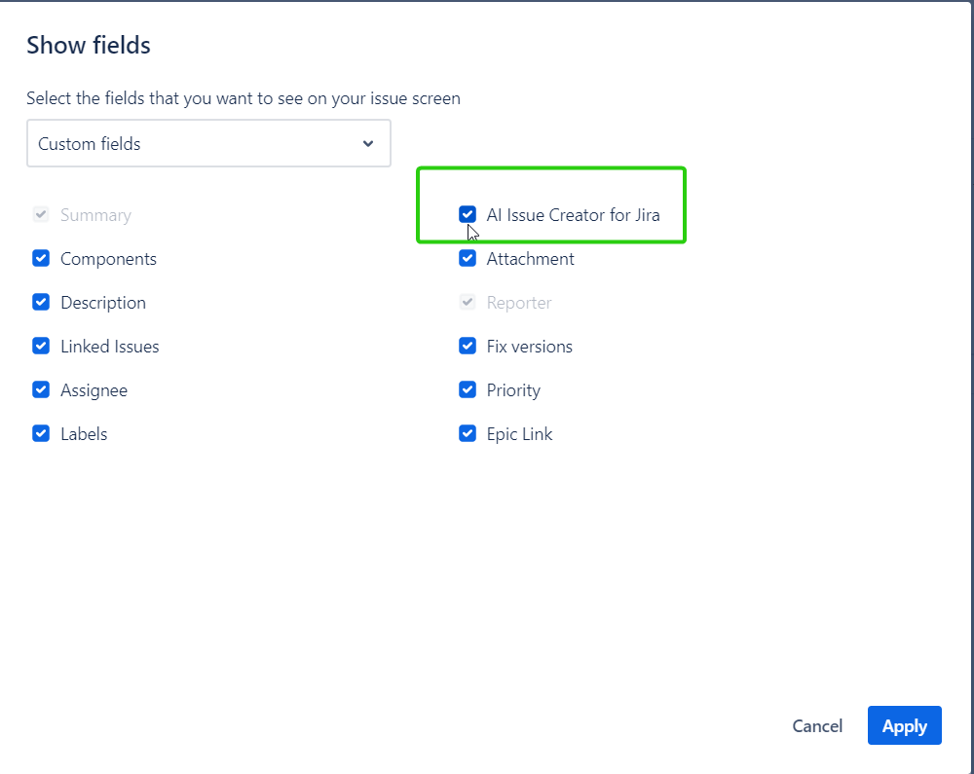Uncheck the Attachment checkbox

point(468,259)
